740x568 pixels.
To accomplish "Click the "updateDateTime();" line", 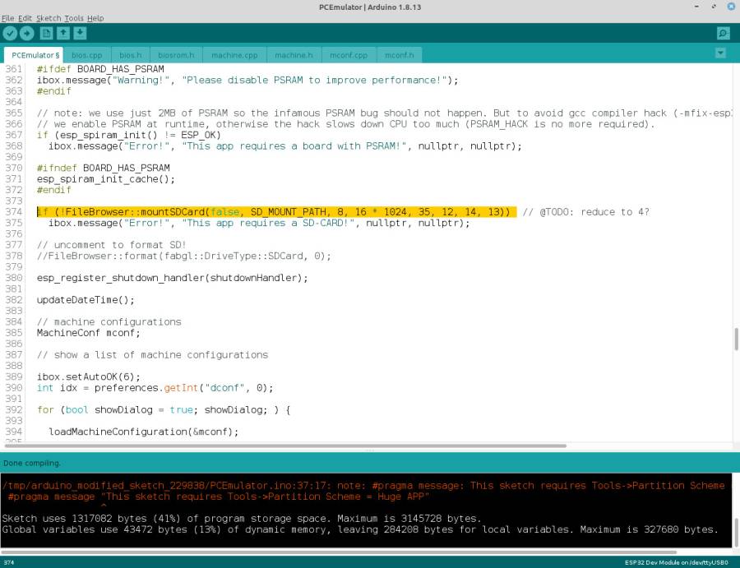I will tap(86, 300).
